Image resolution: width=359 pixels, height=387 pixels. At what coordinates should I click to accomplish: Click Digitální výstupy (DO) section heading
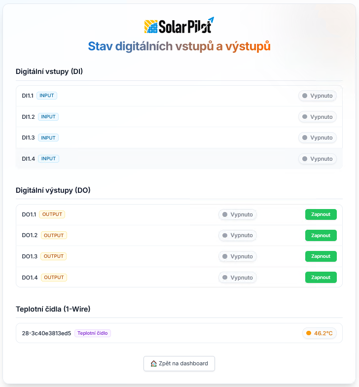coord(53,190)
